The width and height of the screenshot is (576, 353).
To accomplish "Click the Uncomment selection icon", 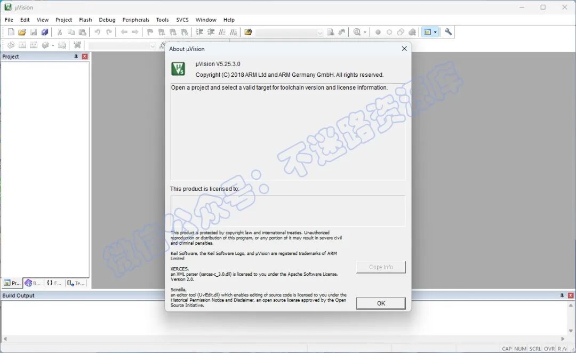I will click(234, 33).
